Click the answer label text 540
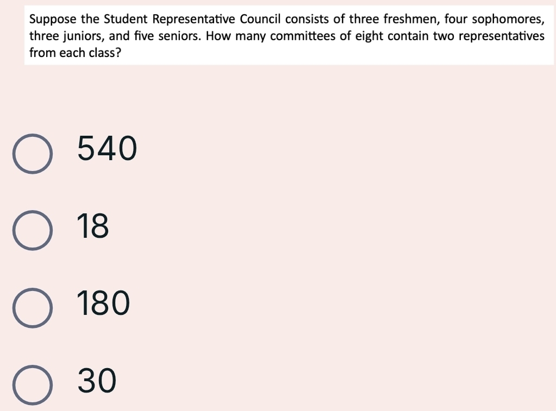The width and height of the screenshot is (556, 411). (107, 148)
